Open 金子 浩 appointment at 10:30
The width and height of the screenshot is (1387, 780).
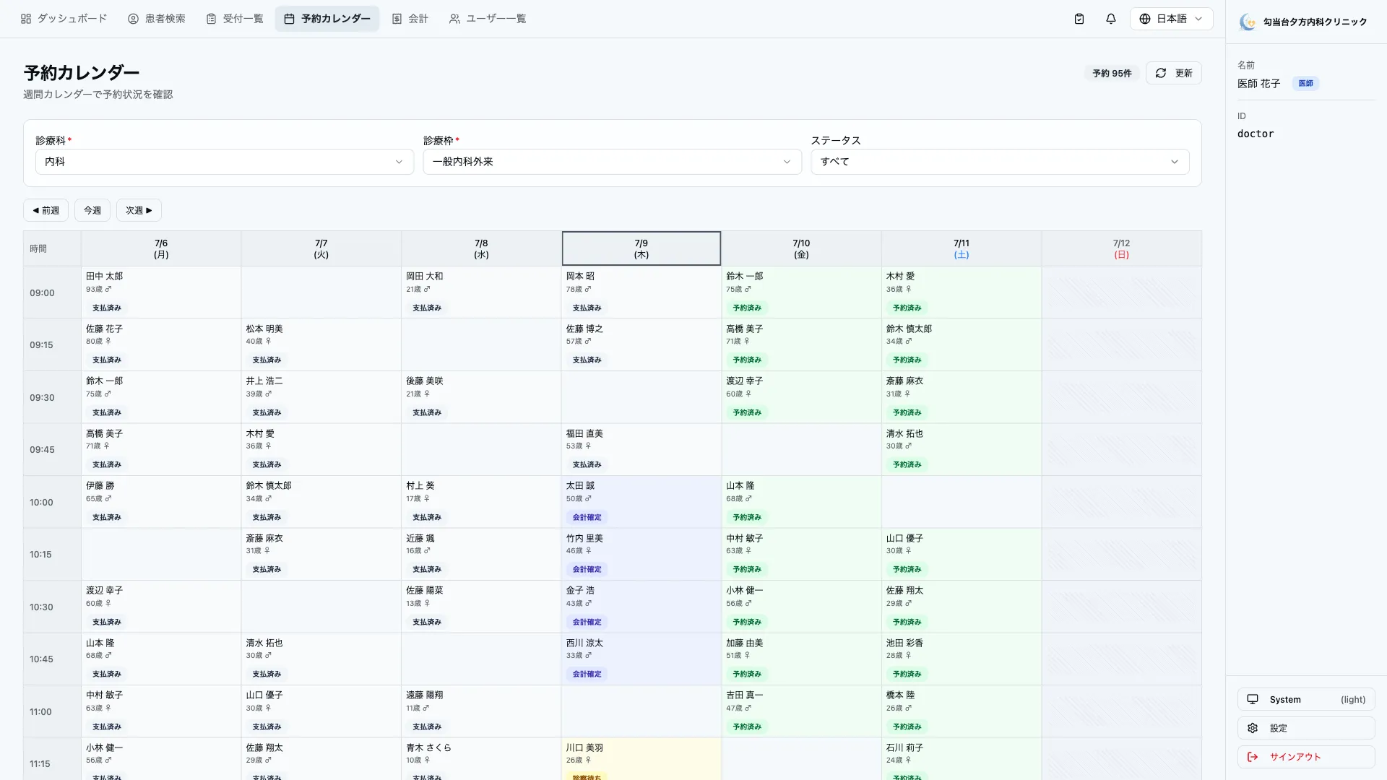641,607
